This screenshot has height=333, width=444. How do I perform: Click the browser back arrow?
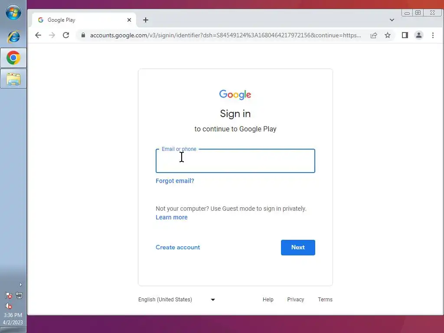point(38,35)
